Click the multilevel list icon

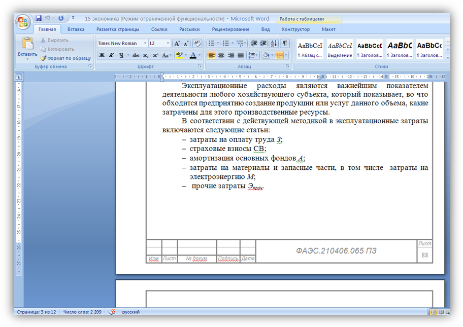click(240, 44)
